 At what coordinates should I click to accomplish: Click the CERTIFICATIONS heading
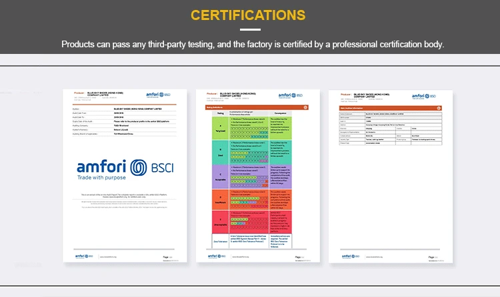click(x=249, y=15)
